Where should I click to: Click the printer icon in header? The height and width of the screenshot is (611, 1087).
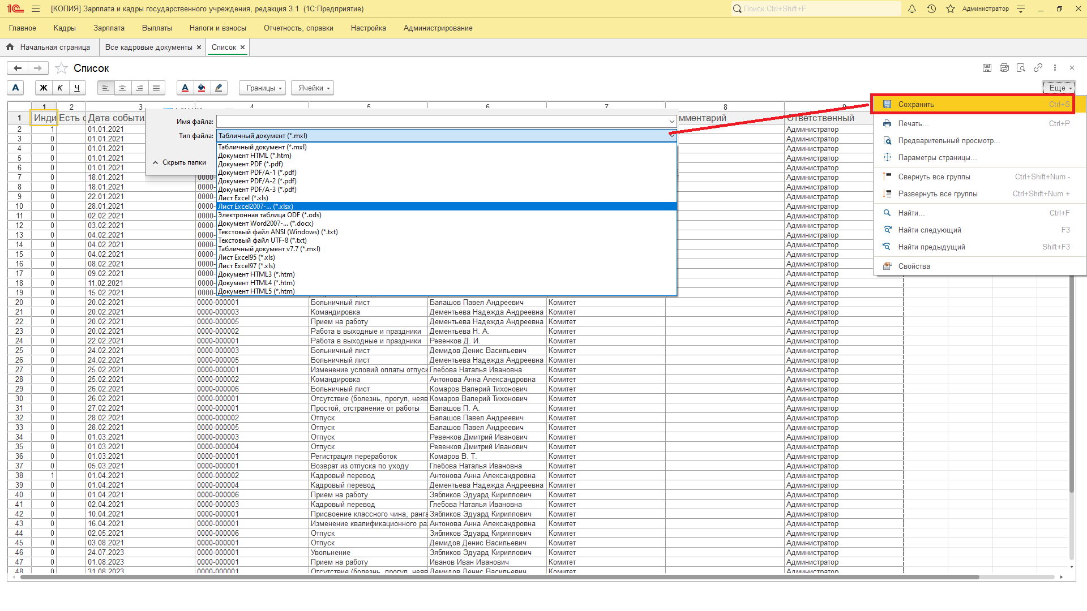(x=1004, y=68)
